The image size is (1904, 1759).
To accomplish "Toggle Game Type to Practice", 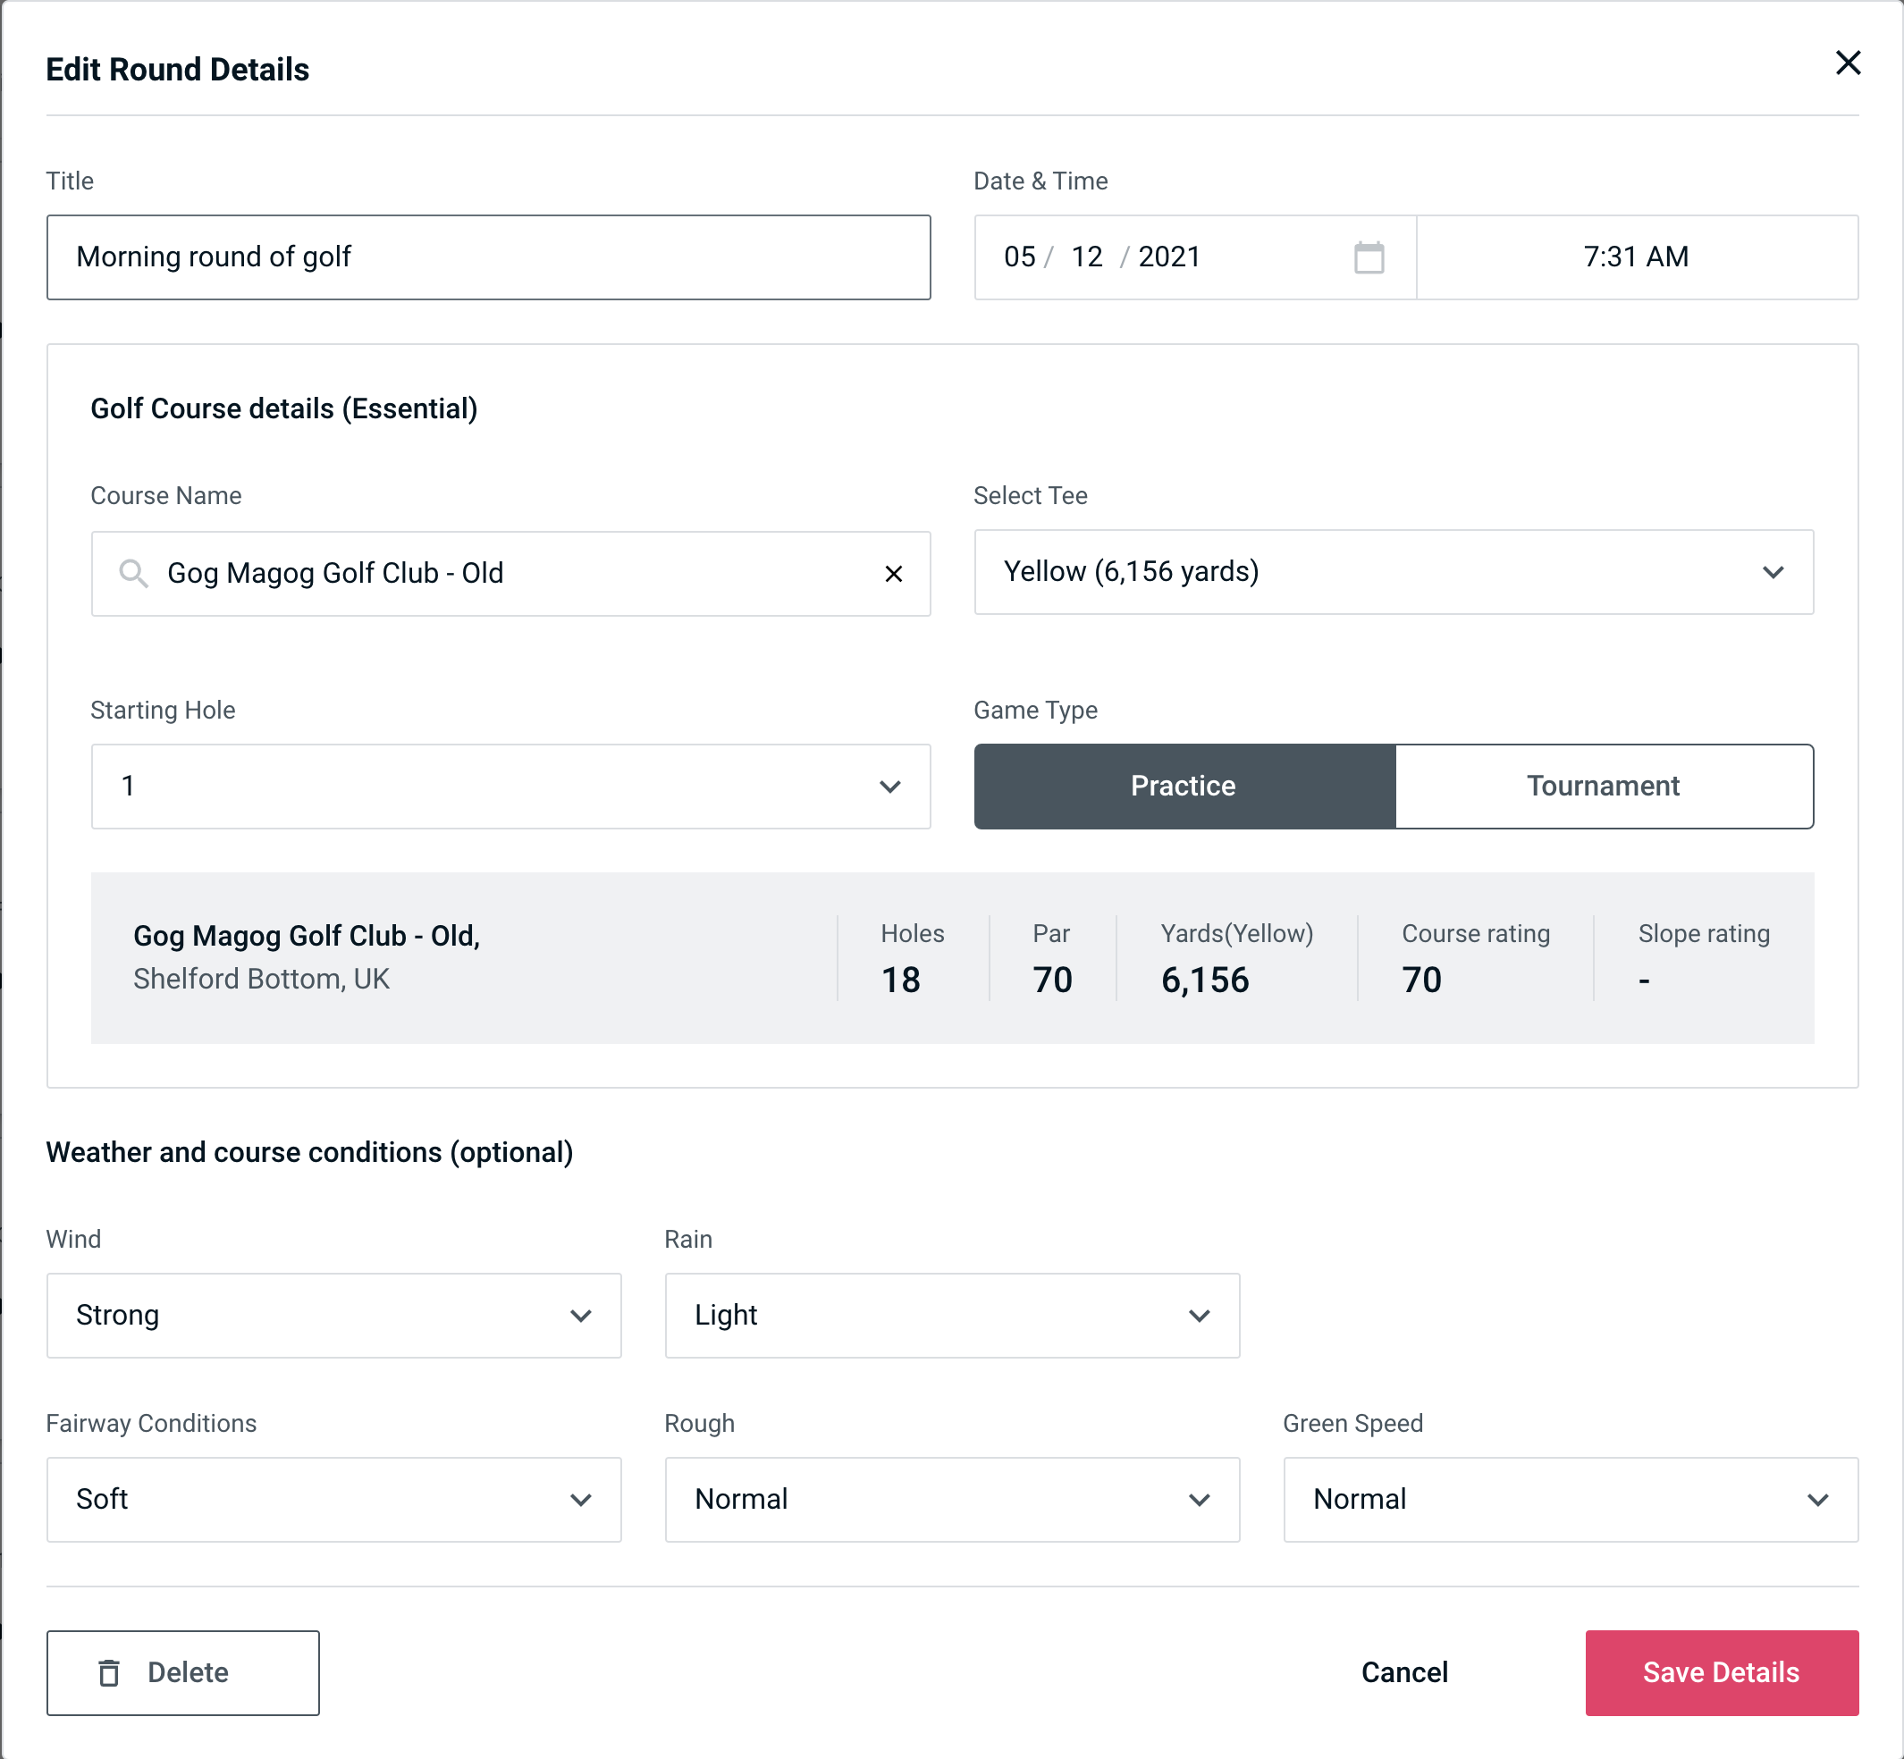I will [1184, 786].
